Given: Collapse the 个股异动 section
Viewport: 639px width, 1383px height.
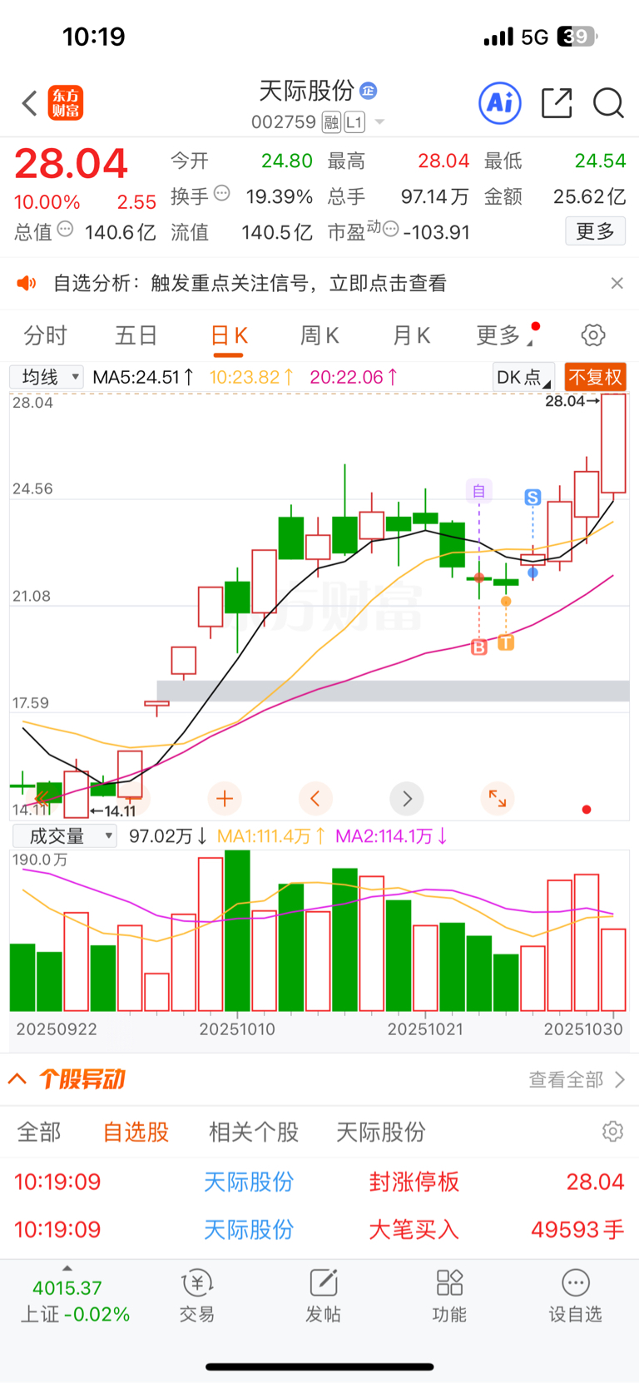Looking at the screenshot, I should (17, 1079).
